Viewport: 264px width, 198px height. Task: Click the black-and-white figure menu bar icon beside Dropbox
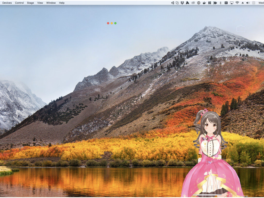[187, 3]
